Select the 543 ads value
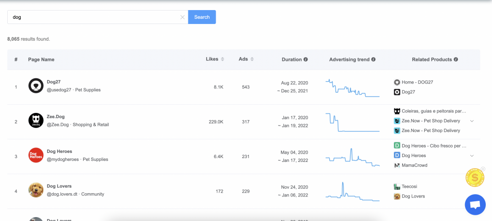This screenshot has height=221, width=492. tap(246, 87)
